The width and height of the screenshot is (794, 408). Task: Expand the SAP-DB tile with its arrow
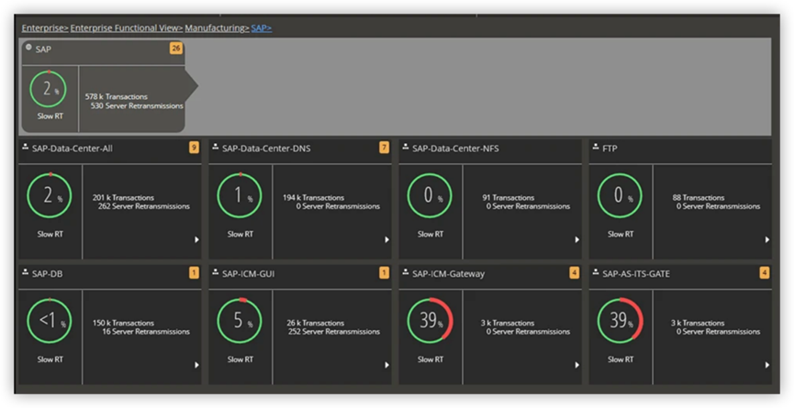[x=196, y=365]
